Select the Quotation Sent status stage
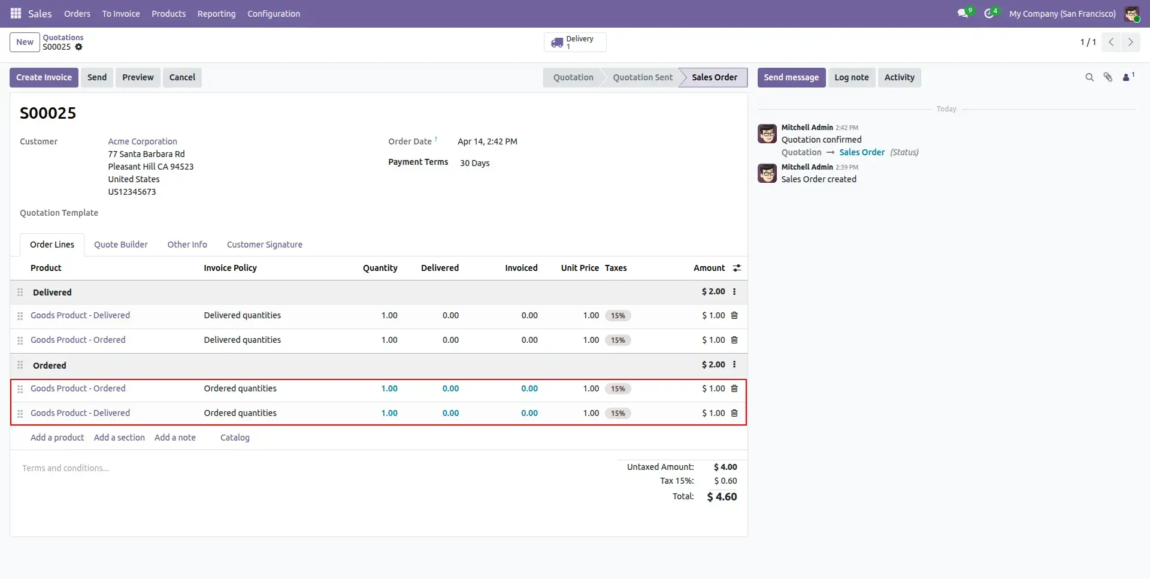 [x=642, y=77]
